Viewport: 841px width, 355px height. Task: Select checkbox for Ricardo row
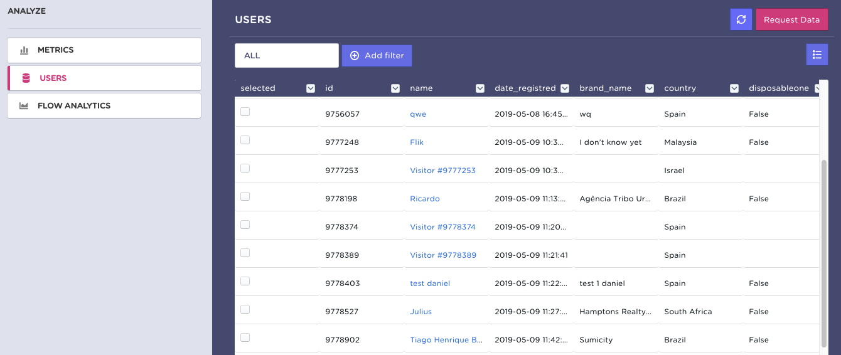point(245,196)
